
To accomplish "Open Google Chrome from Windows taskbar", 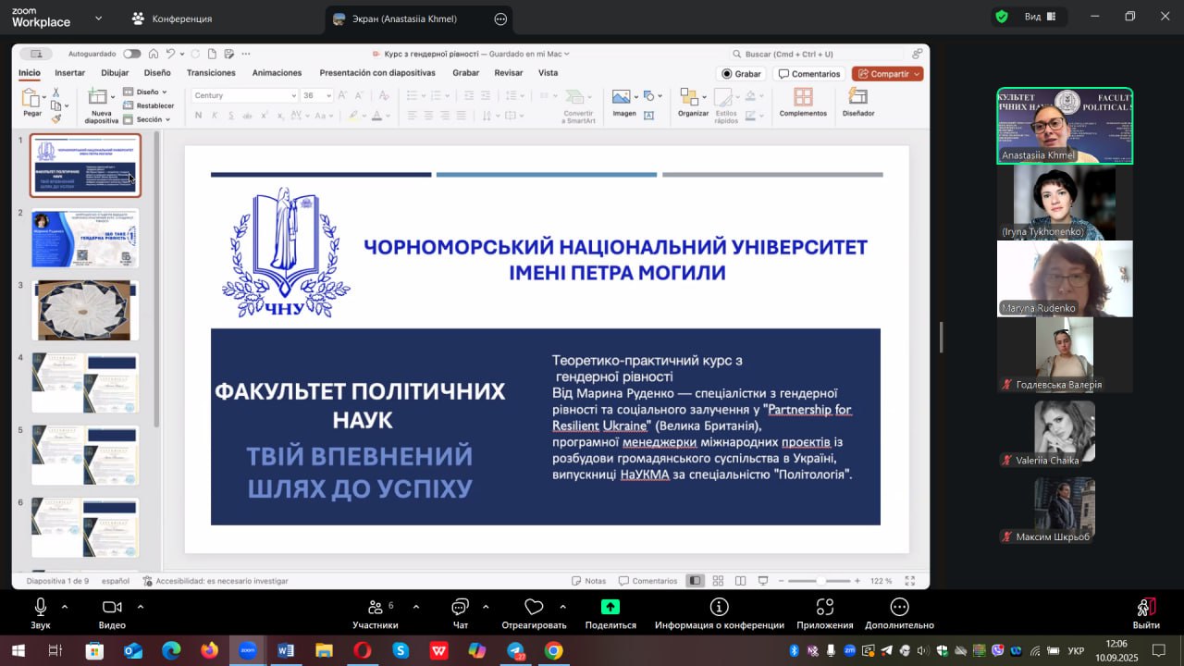I will point(553,650).
